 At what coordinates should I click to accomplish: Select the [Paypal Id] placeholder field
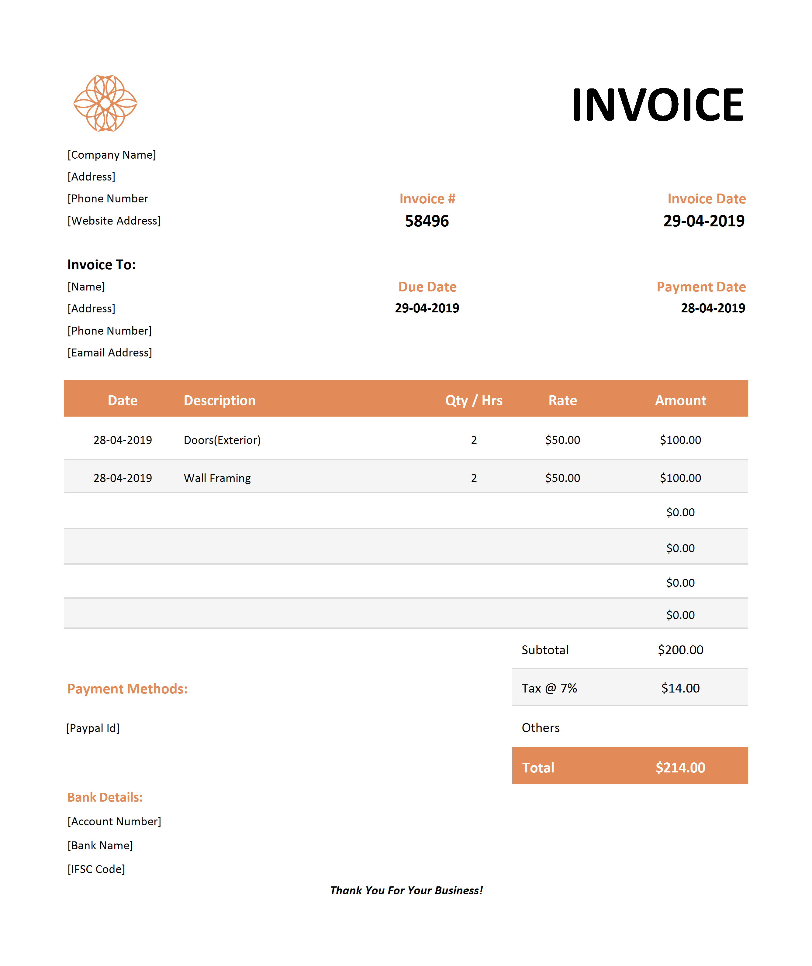tap(93, 728)
